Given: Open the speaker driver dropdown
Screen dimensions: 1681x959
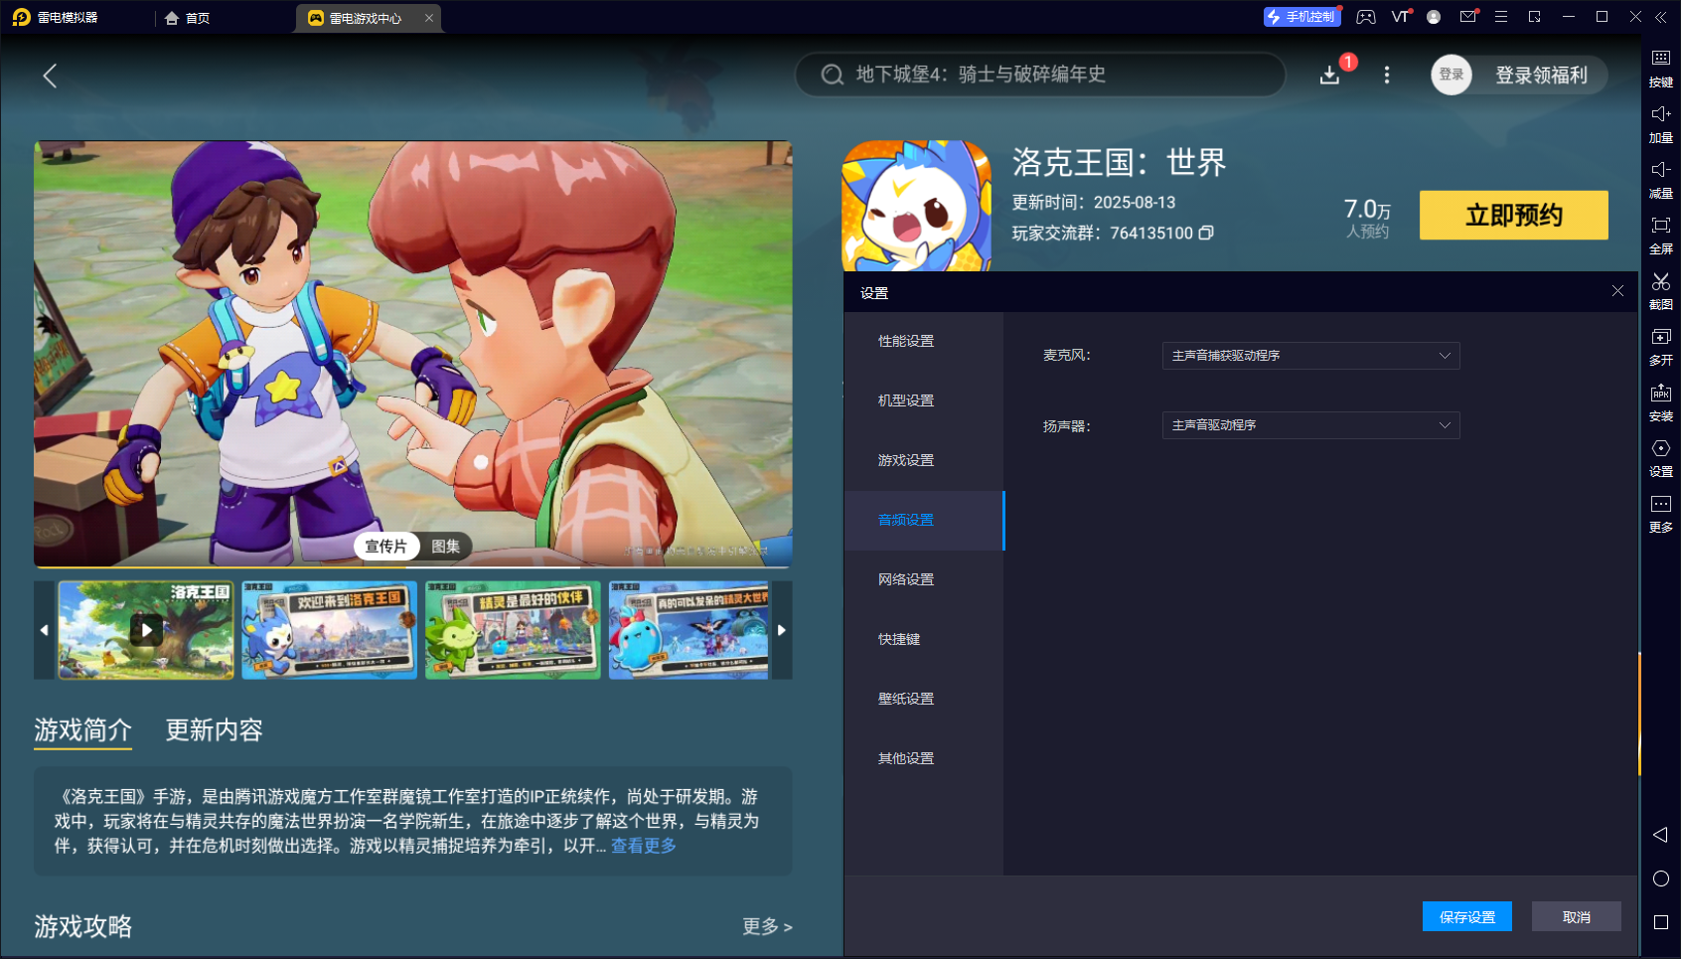Looking at the screenshot, I should 1311,425.
